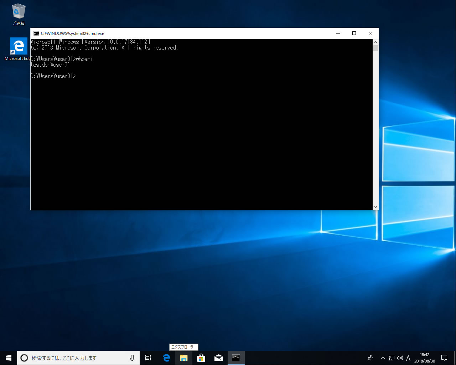Click the console scrollbar down arrow

(375, 207)
